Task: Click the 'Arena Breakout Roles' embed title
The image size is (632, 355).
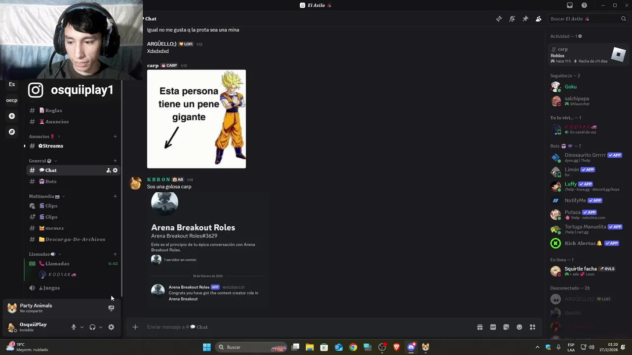Action: [x=193, y=227]
